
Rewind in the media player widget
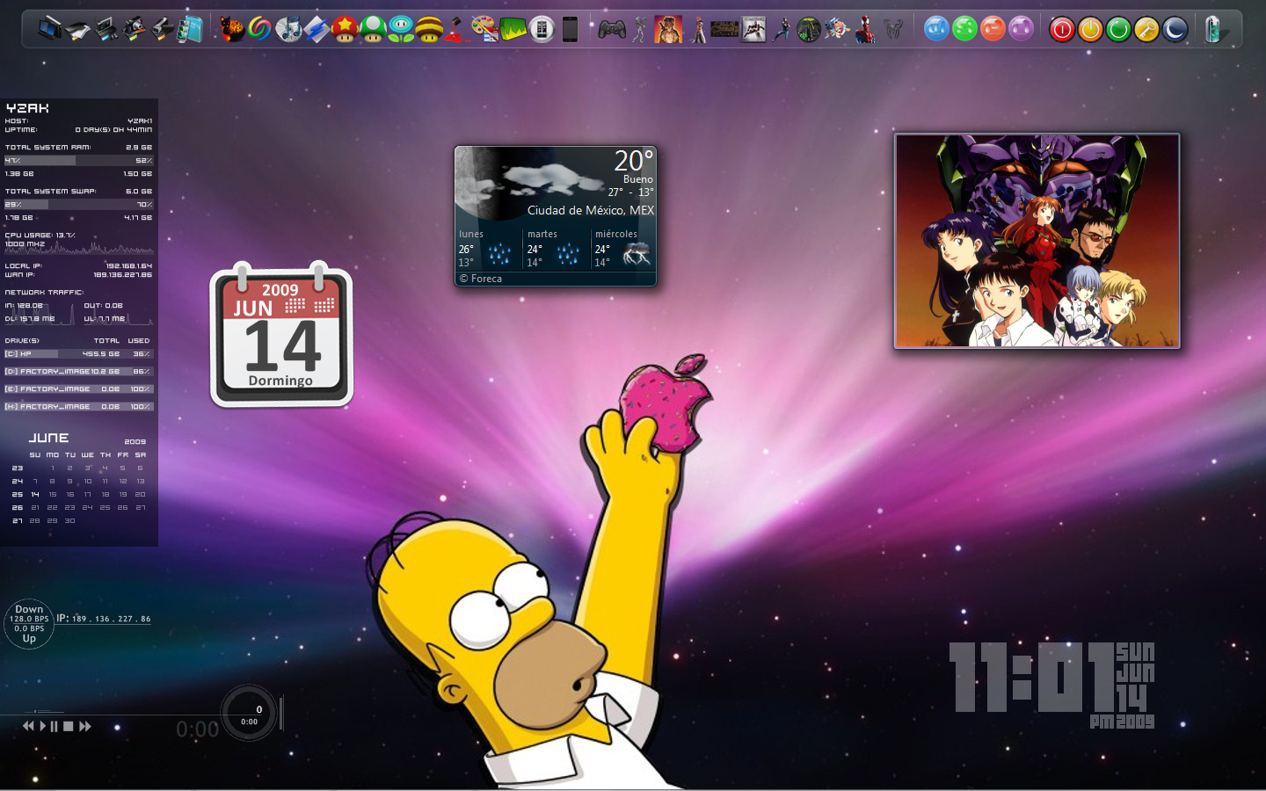point(28,726)
